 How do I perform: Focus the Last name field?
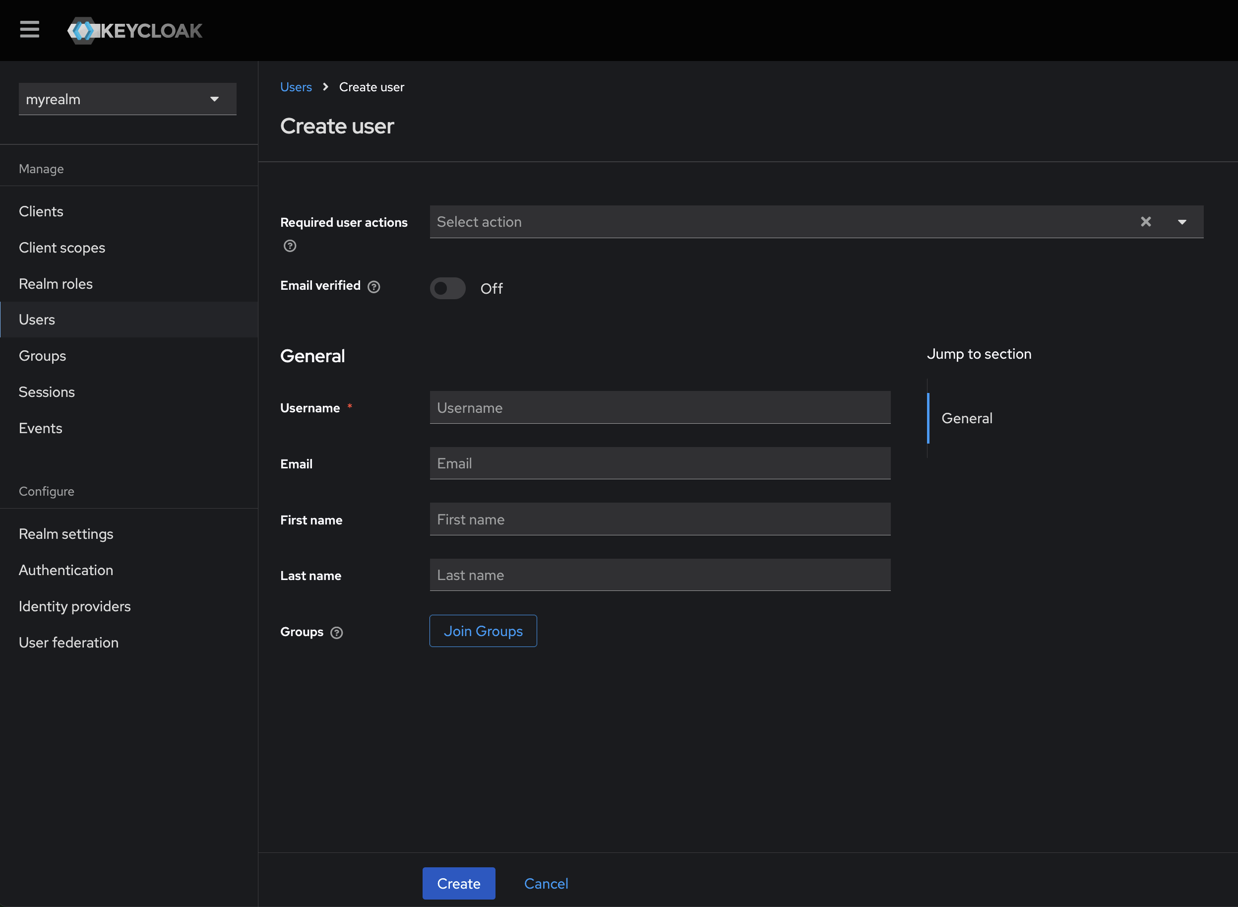point(660,575)
